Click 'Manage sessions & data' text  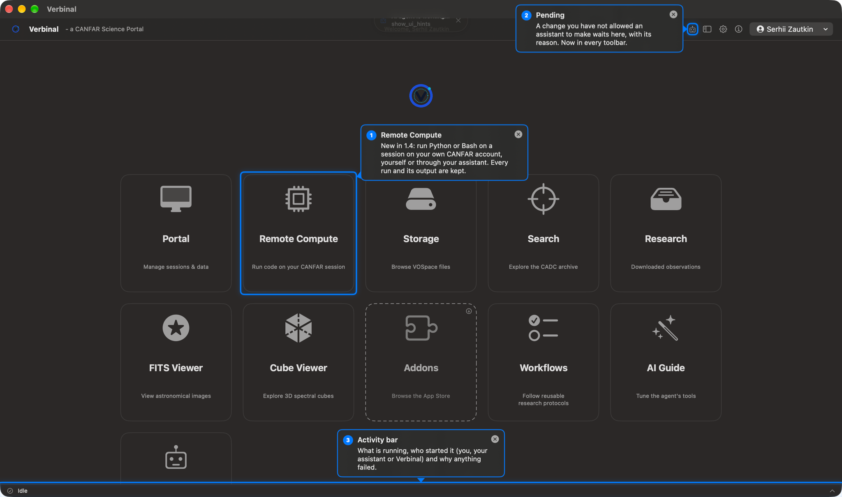click(176, 267)
